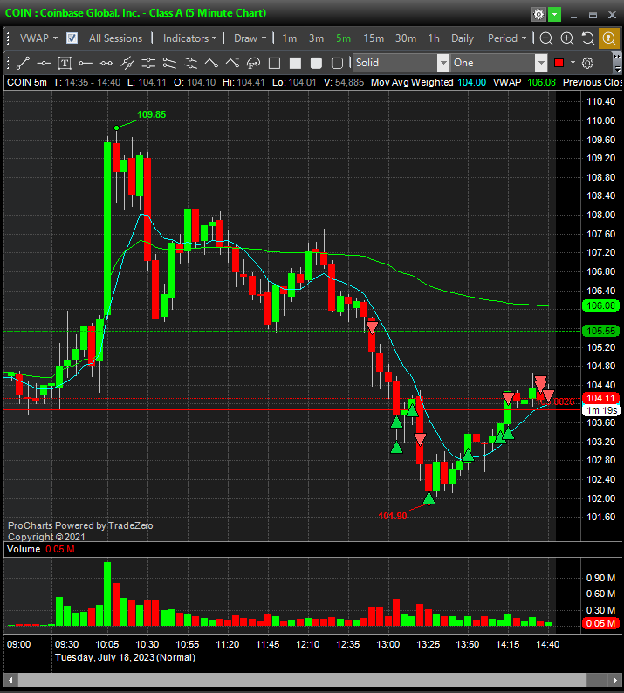Click All Sessions button
The height and width of the screenshot is (693, 624).
click(115, 38)
